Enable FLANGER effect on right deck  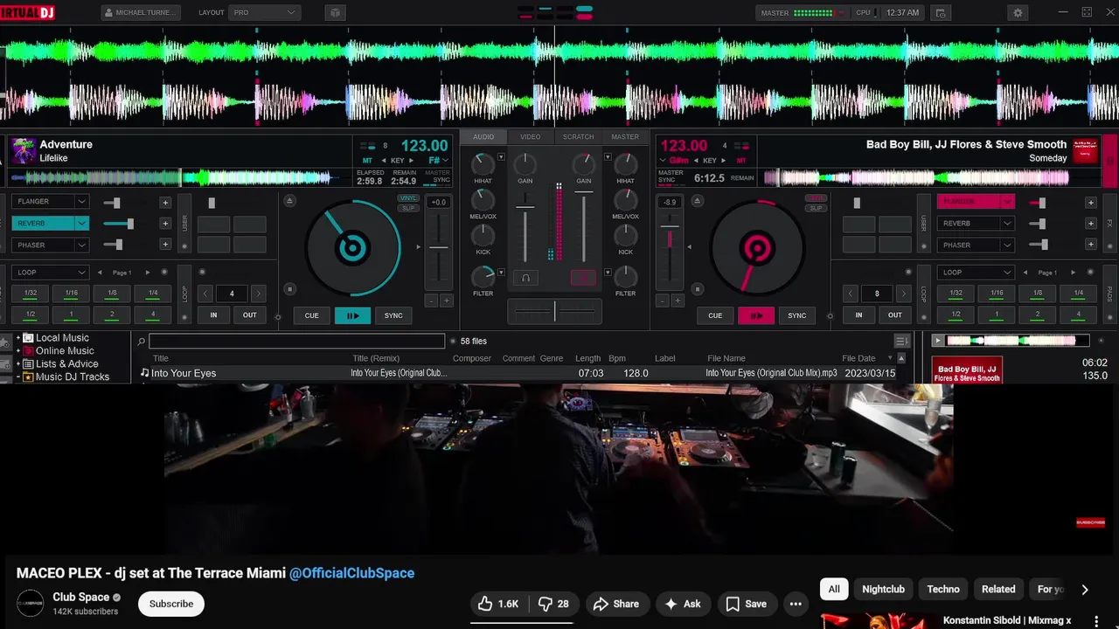pos(969,202)
